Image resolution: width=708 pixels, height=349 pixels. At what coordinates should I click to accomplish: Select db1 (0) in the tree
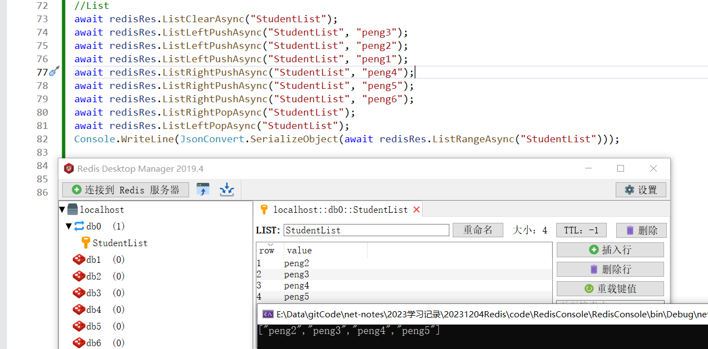[x=106, y=260]
